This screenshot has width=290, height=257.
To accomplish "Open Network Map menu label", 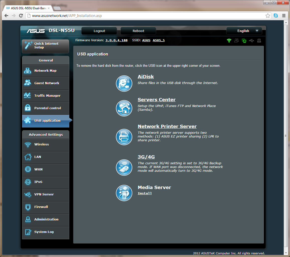I will [x=45, y=70].
